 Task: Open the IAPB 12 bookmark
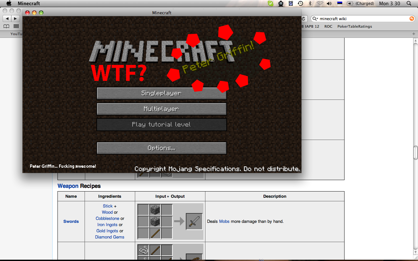(x=311, y=26)
